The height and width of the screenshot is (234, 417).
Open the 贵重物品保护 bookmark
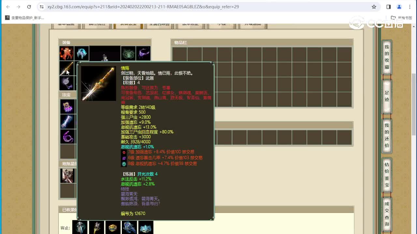click(25, 18)
